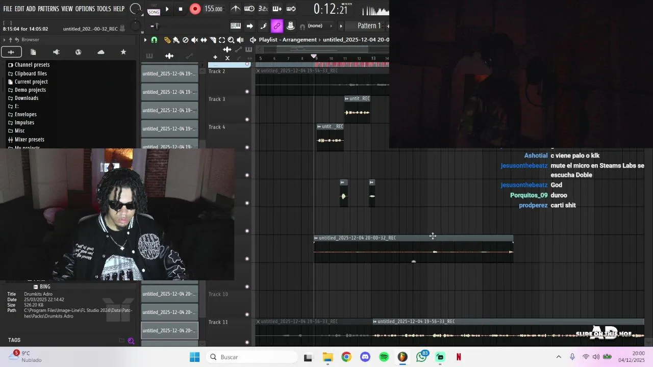The width and height of the screenshot is (653, 367).
Task: Open the EDIT menu
Action: click(x=19, y=9)
